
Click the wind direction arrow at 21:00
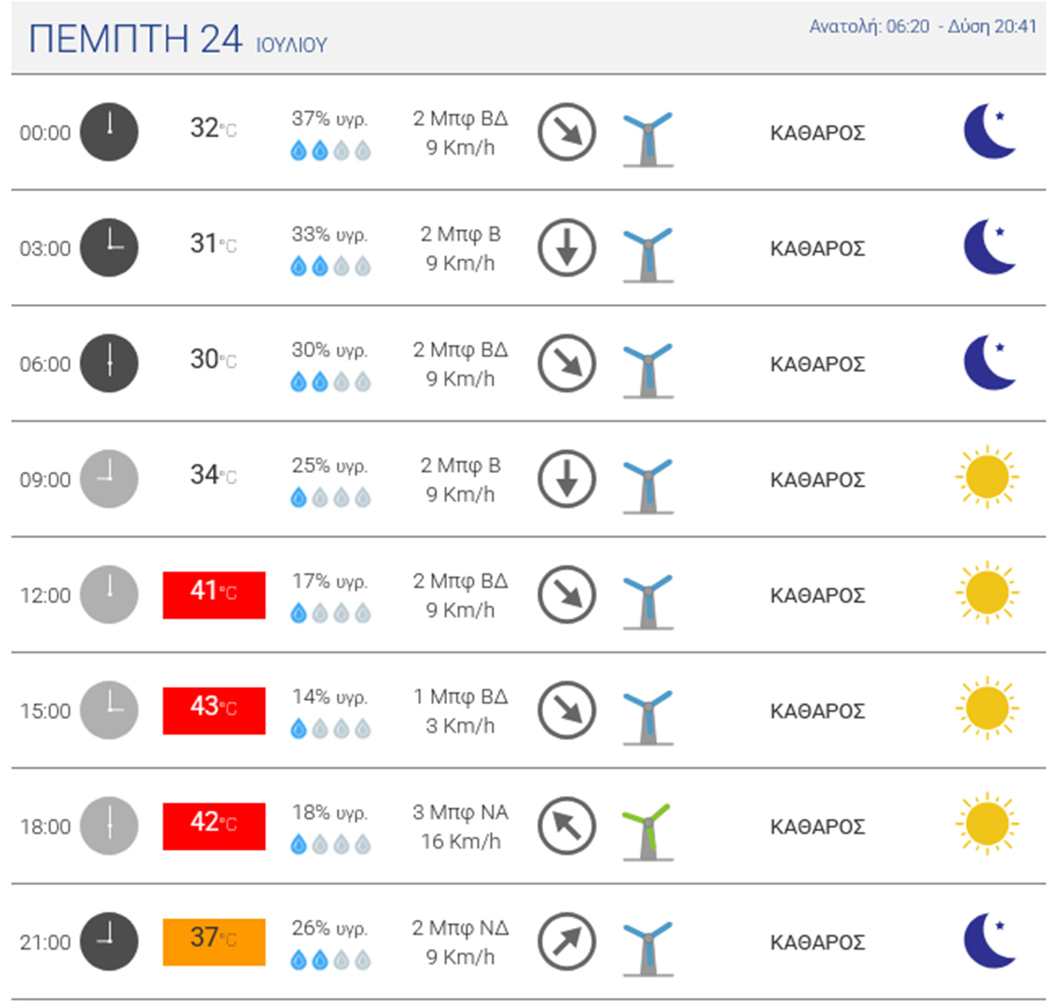pyautogui.click(x=566, y=941)
